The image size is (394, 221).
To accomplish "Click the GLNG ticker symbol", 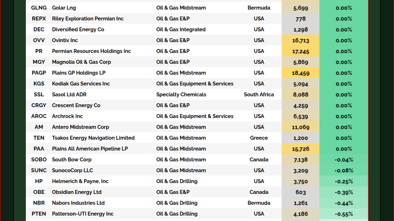I will (x=39, y=8).
